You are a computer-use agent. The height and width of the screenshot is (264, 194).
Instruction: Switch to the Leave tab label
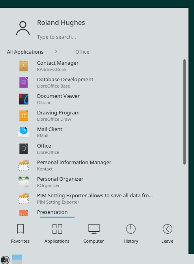point(167,241)
